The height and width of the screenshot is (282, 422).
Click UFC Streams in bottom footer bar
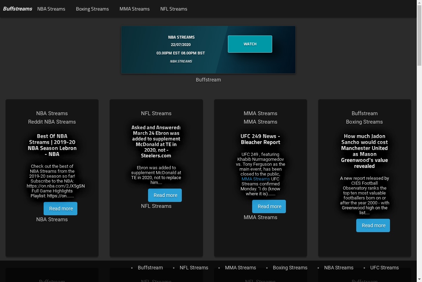[384, 268]
